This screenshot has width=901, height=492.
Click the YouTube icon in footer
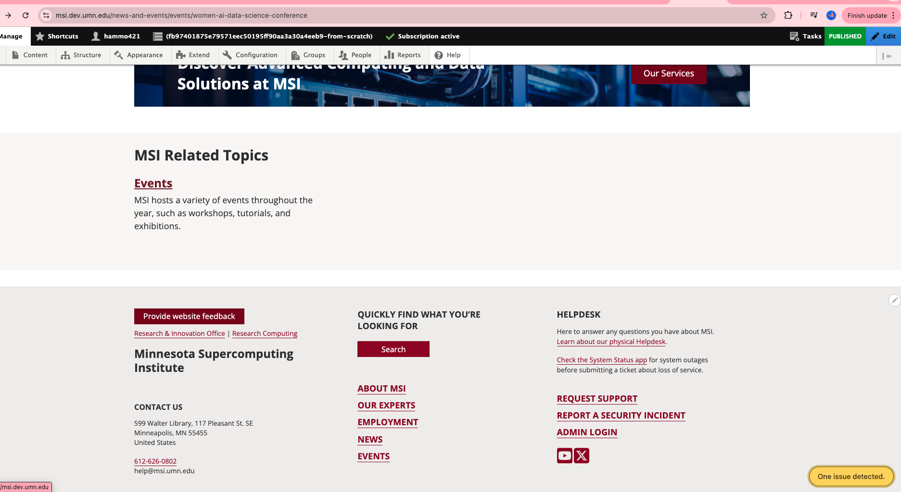click(564, 455)
